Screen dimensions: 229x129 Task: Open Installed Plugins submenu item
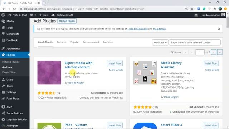click(x=11, y=62)
